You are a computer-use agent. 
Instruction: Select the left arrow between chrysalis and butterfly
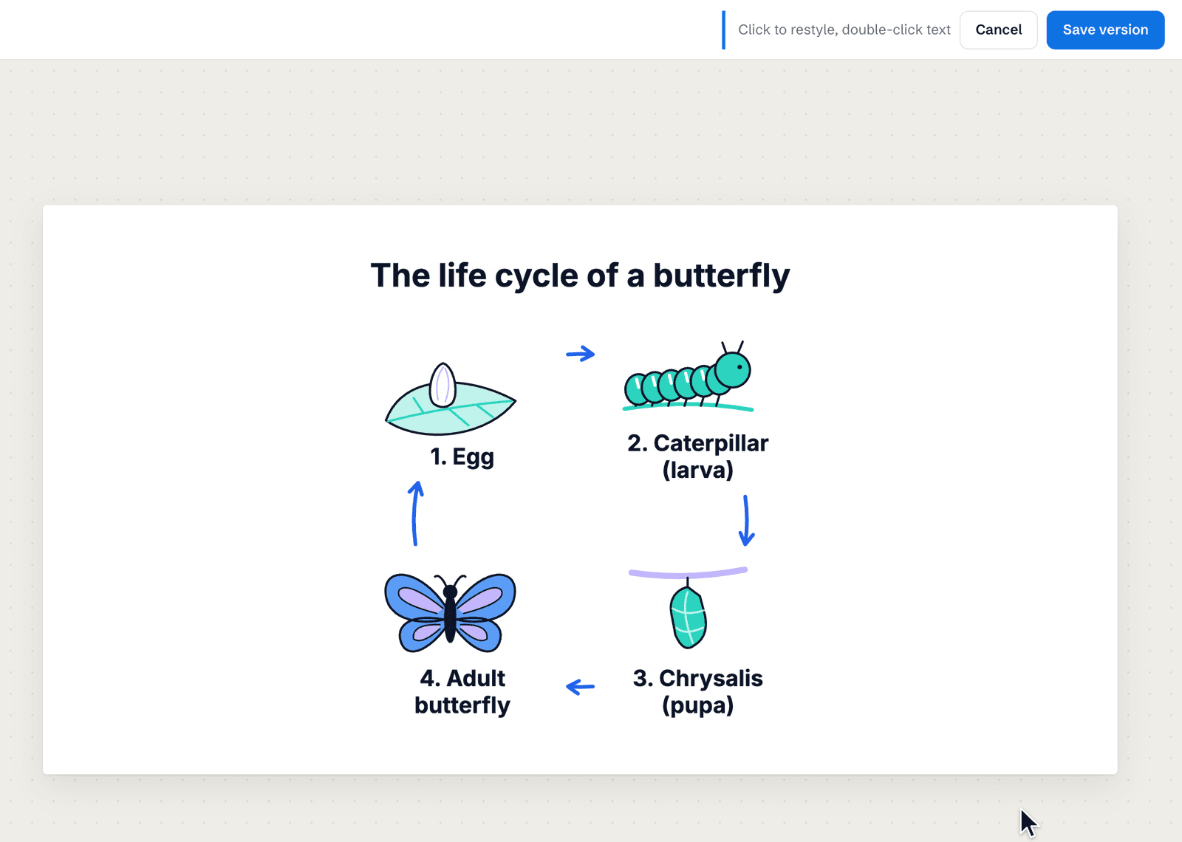pyautogui.click(x=581, y=687)
